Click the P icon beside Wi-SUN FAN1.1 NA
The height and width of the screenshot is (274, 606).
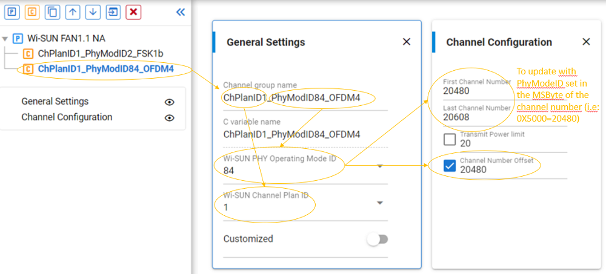coord(18,39)
